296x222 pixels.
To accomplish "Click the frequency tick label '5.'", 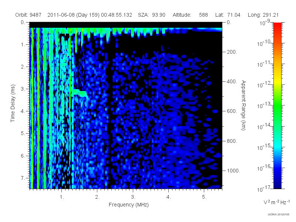I will pos(204,197).
